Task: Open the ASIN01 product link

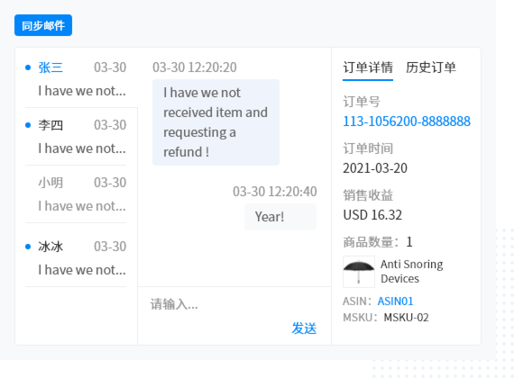Action: (x=395, y=301)
